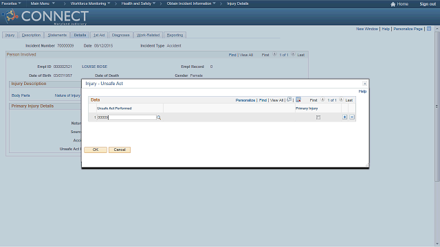Click the Accident incident type value
This screenshot has width=440, height=247.
click(x=174, y=46)
